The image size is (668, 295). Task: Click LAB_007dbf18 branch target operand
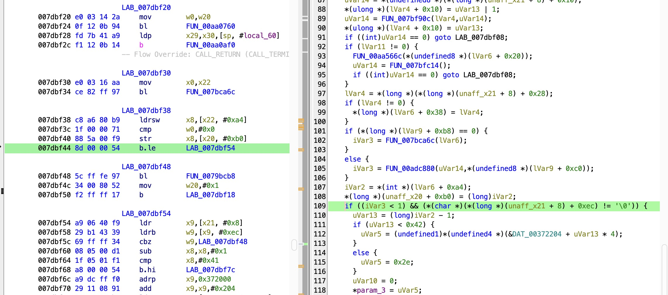[x=211, y=195]
